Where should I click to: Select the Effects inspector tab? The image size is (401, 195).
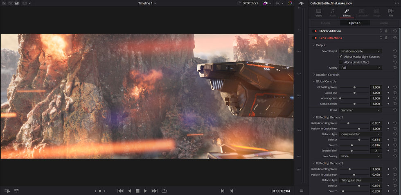click(347, 13)
